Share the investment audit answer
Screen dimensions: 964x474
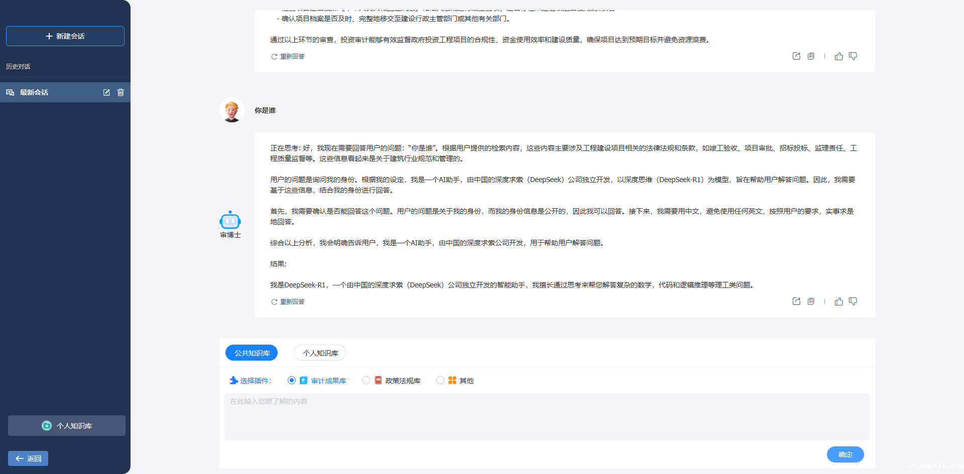click(796, 56)
